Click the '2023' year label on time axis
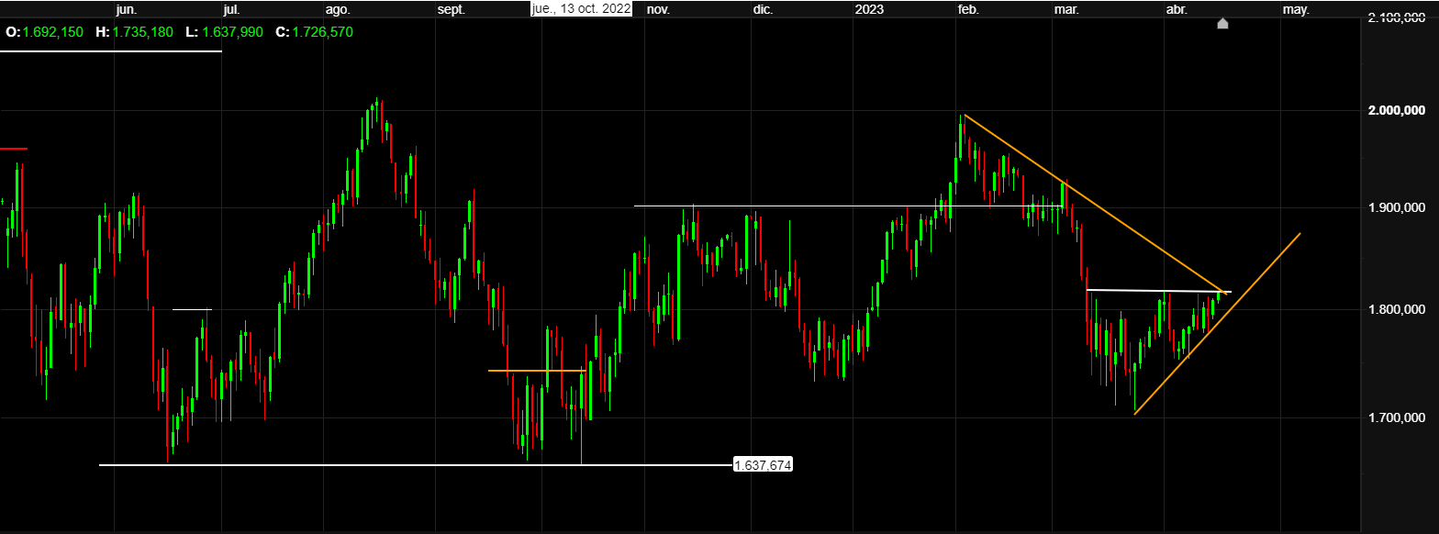The image size is (1439, 534). click(x=869, y=9)
